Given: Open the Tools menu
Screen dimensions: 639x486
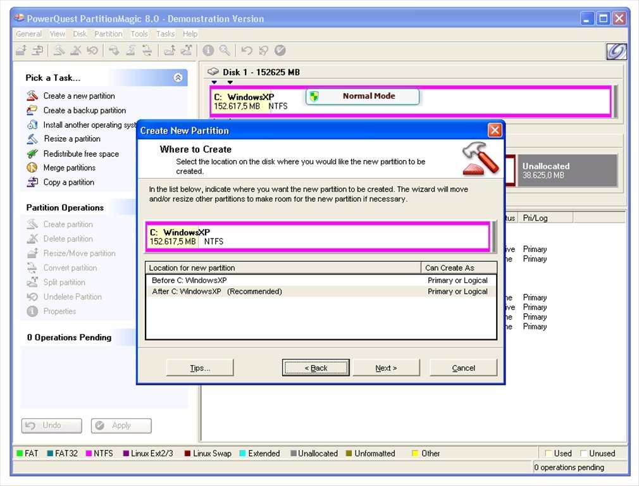Looking at the screenshot, I should pyautogui.click(x=139, y=34).
